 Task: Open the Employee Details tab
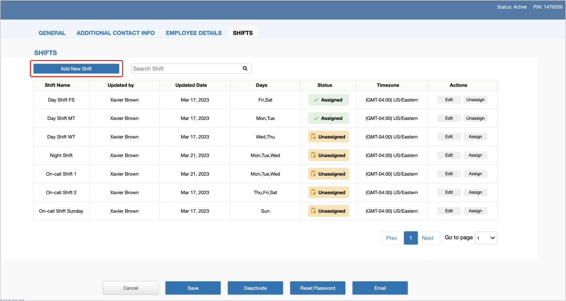(194, 33)
